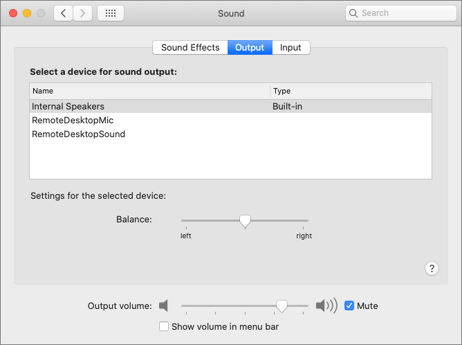Click the Name column header
Image resolution: width=462 pixels, height=345 pixels.
[x=43, y=91]
